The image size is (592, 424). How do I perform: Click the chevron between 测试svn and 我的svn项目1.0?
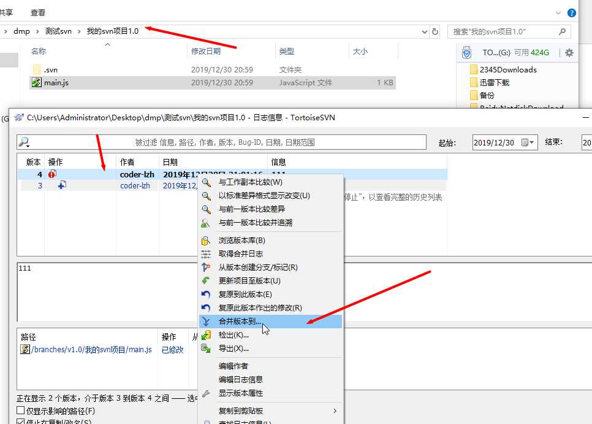[79, 31]
